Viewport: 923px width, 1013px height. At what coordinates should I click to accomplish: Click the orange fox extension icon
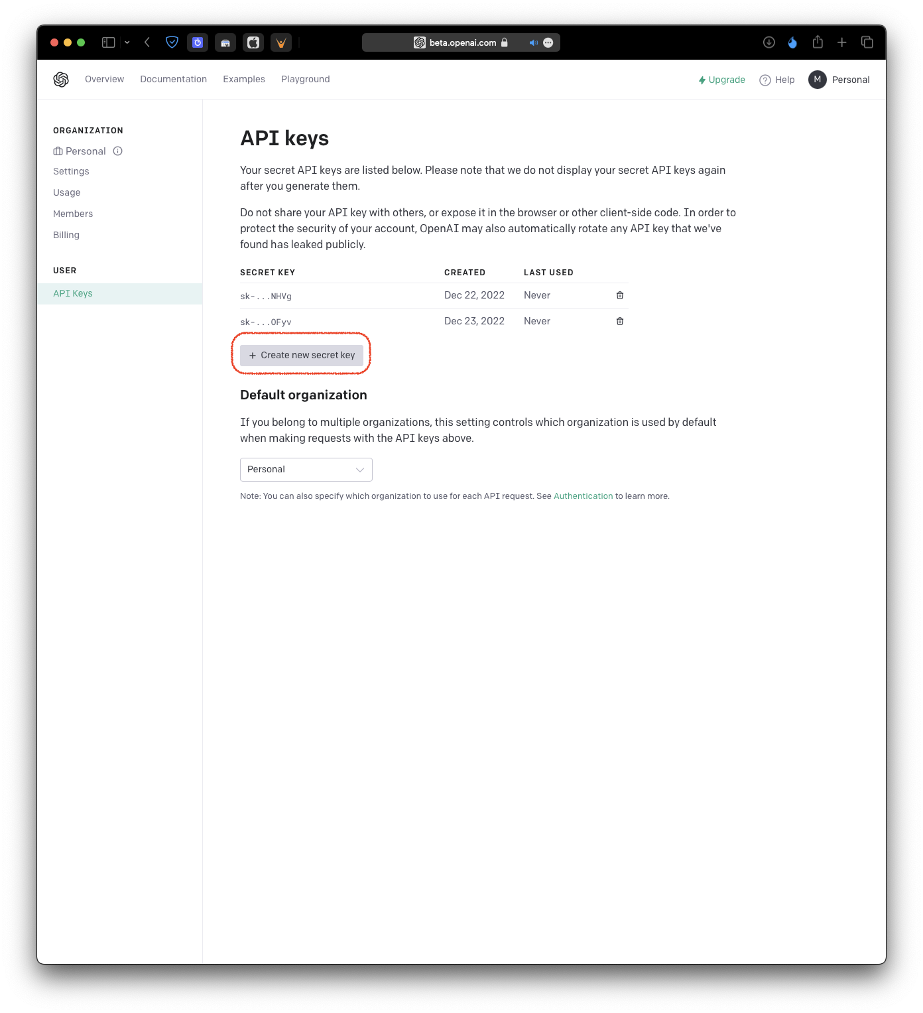281,42
